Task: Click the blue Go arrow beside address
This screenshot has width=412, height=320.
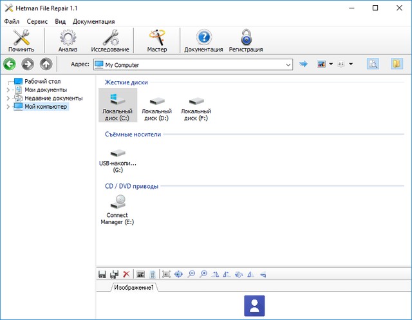Action: (303, 64)
